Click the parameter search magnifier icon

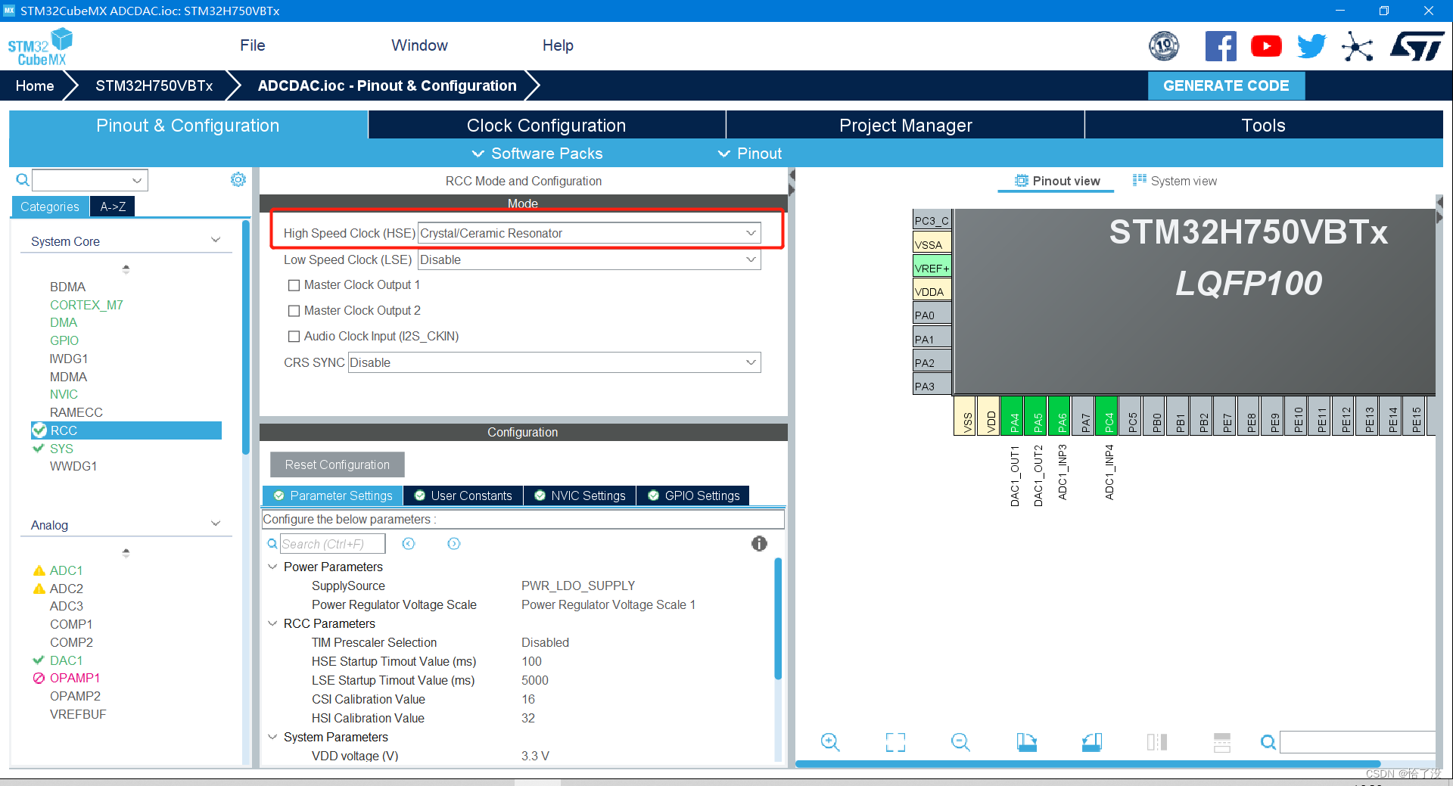point(272,544)
